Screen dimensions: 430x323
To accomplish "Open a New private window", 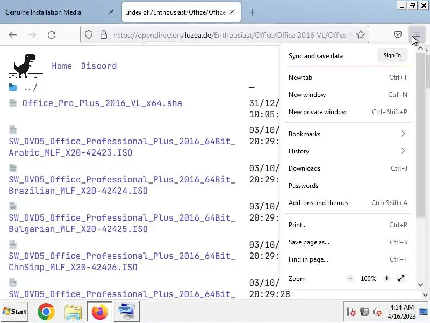I will coord(348,112).
